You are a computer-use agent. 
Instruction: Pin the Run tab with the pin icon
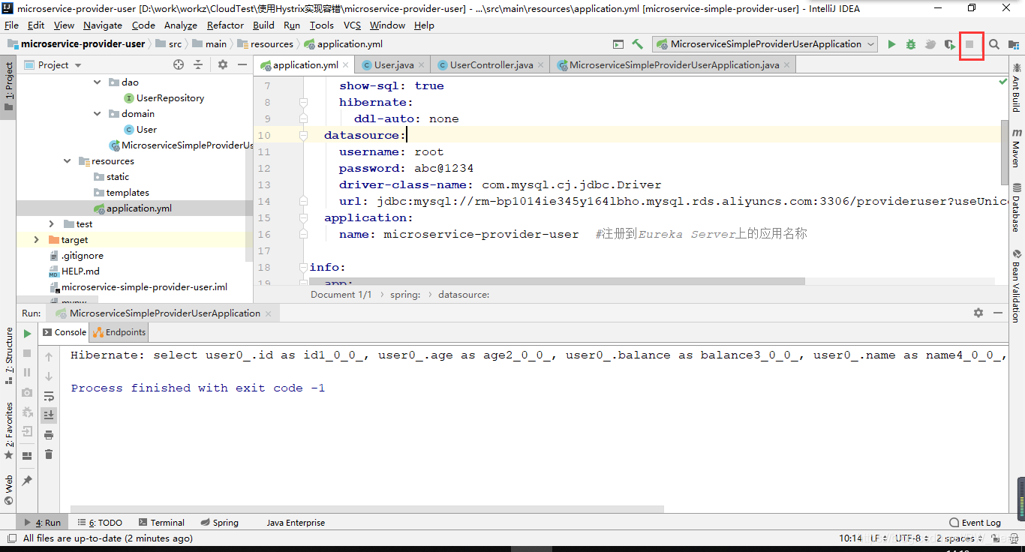tap(27, 480)
